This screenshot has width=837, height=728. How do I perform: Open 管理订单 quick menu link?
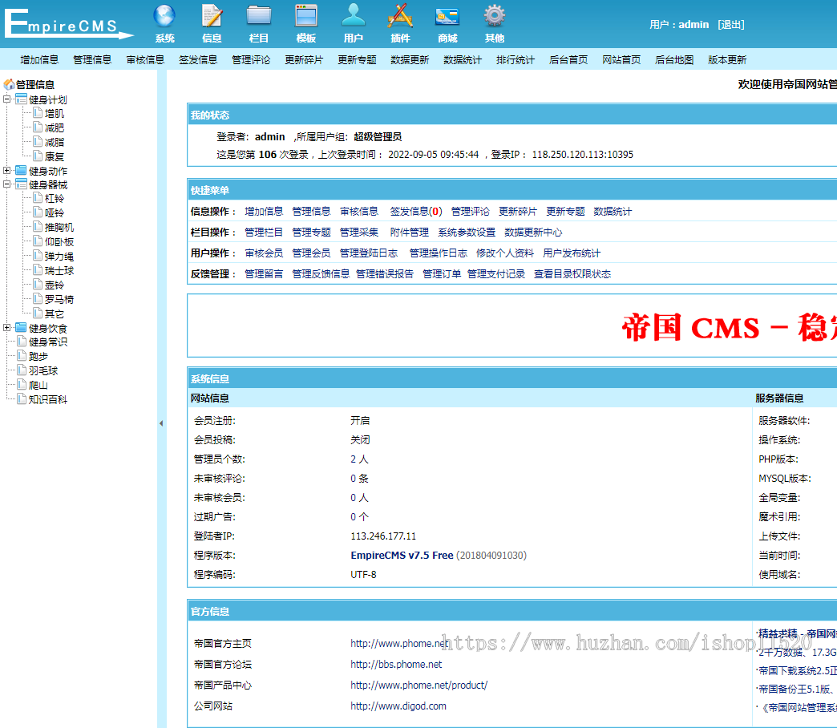[442, 273]
